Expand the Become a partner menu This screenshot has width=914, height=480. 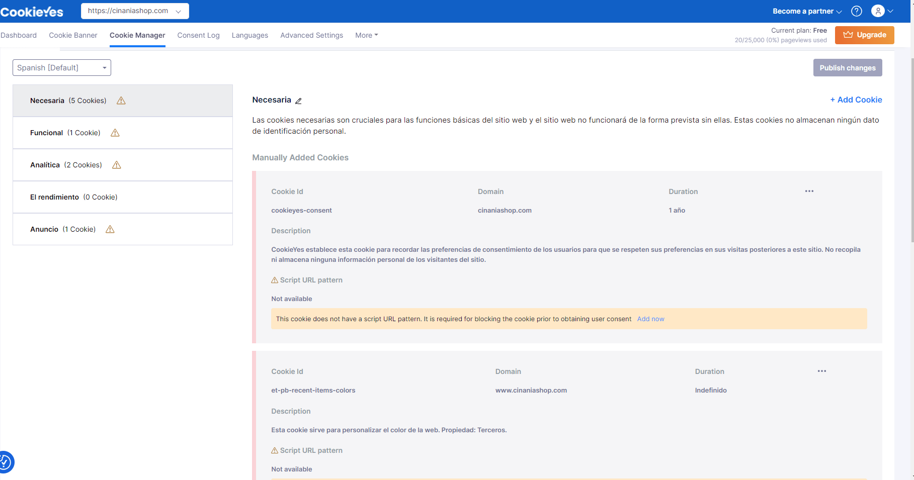point(807,11)
